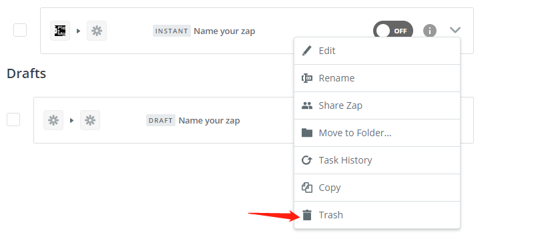Open the DRAFT zap titled Name your zap
This screenshot has width=538, height=241.
[210, 120]
